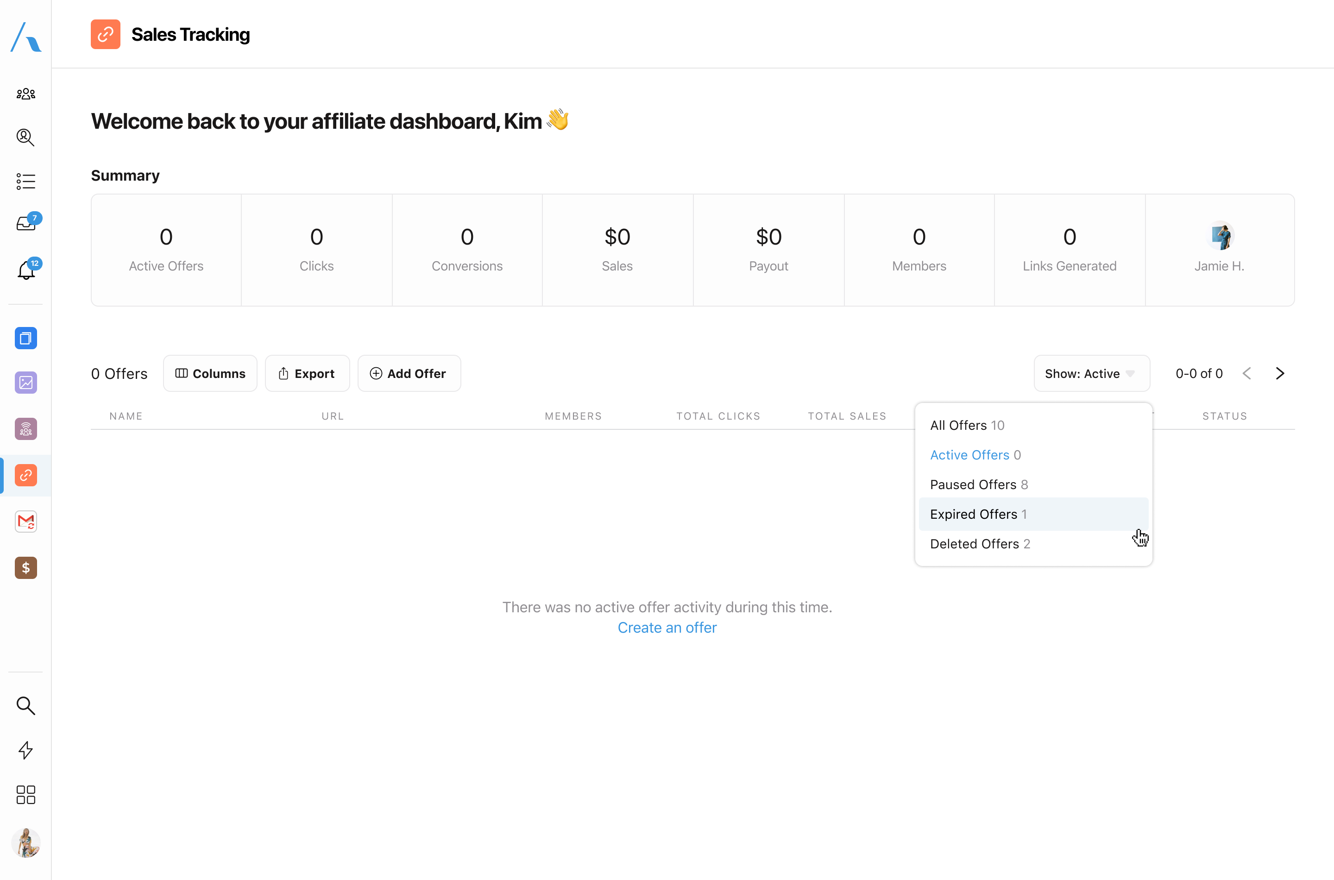Open the brown dollar sign app
The width and height of the screenshot is (1334, 880).
pos(26,568)
